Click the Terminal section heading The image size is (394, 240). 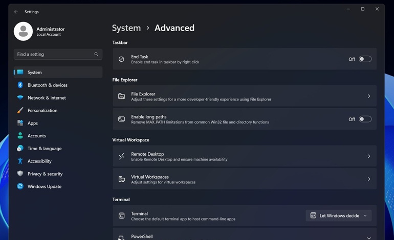point(121,199)
